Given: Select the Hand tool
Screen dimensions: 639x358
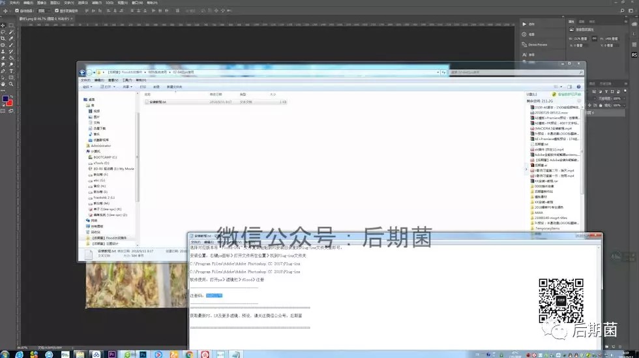Looking at the screenshot, I should (x=3, y=84).
